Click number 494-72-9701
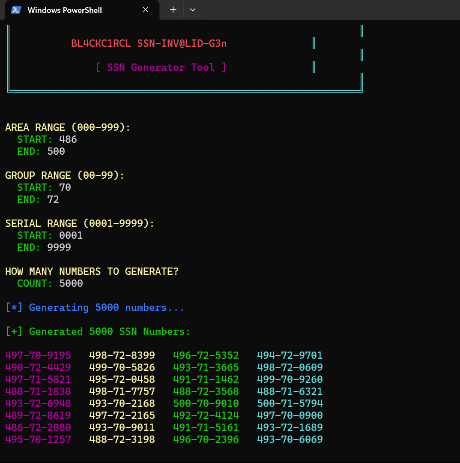 [290, 355]
